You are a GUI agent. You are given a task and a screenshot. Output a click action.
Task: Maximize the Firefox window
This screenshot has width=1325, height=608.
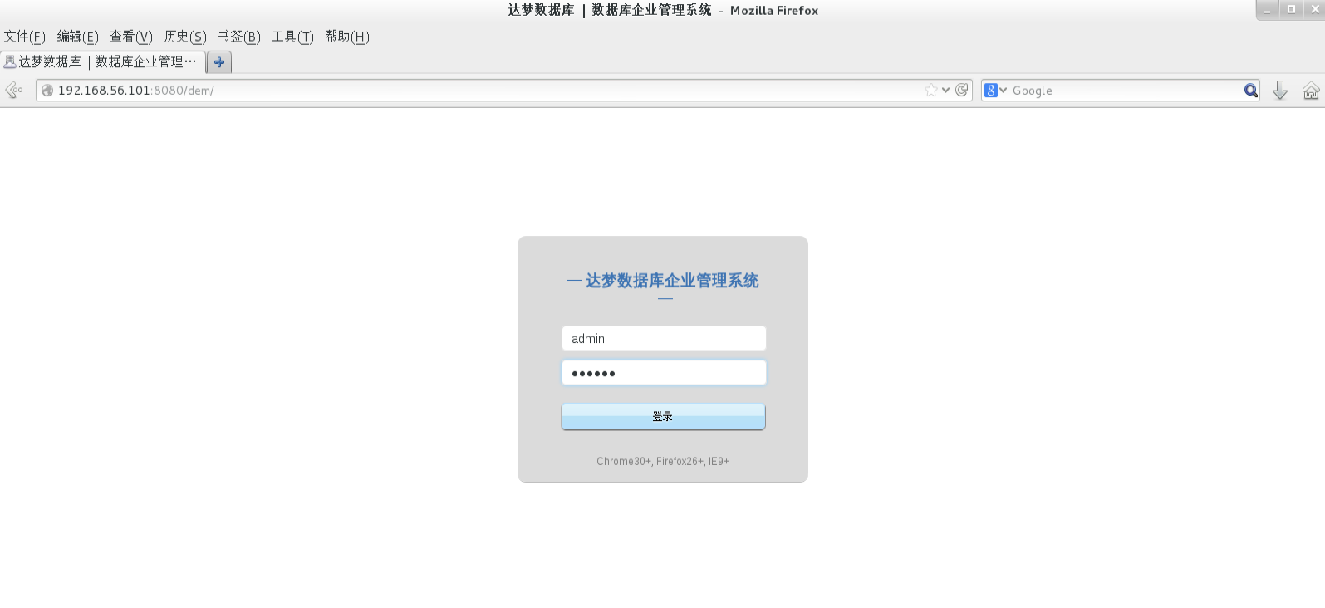pyautogui.click(x=1291, y=10)
